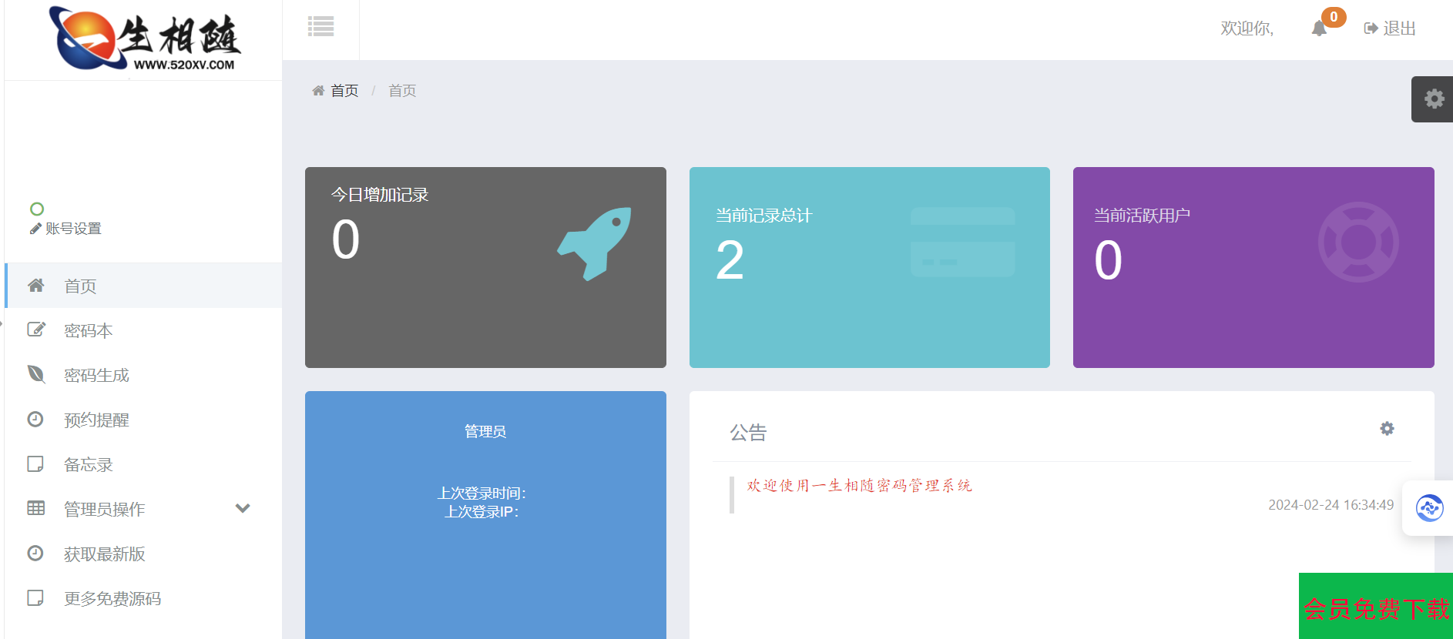Image resolution: width=1453 pixels, height=639 pixels.
Task: Click the 生相随 site logo
Action: tap(145, 39)
